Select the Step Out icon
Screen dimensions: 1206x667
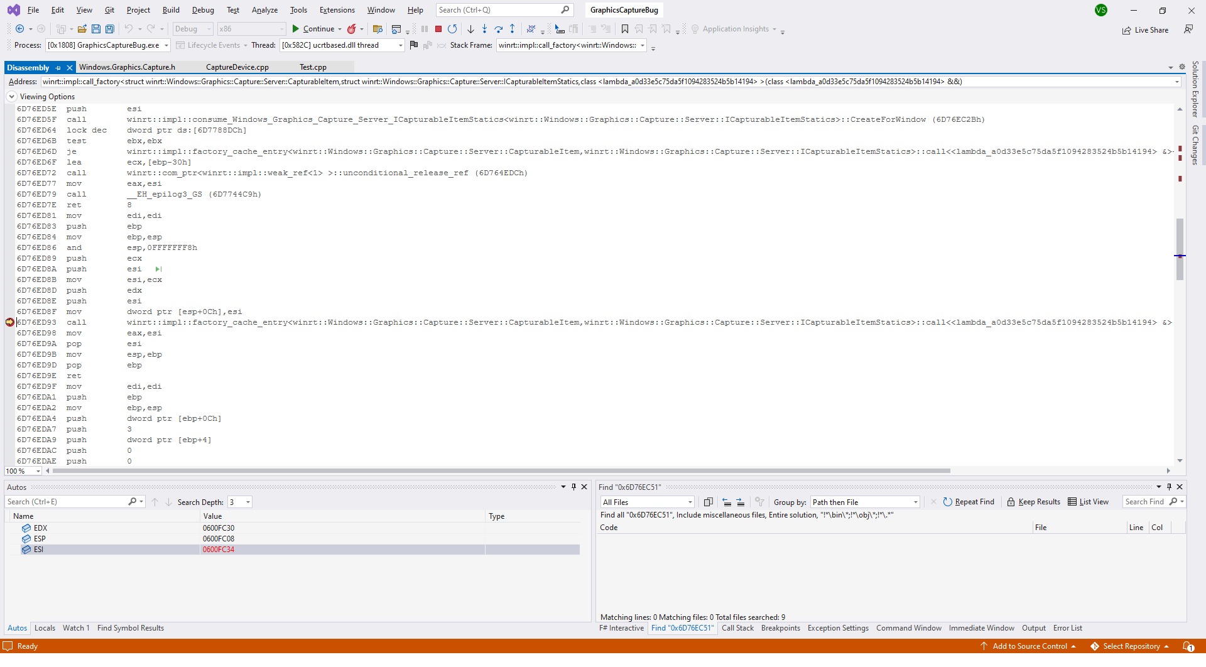(513, 28)
